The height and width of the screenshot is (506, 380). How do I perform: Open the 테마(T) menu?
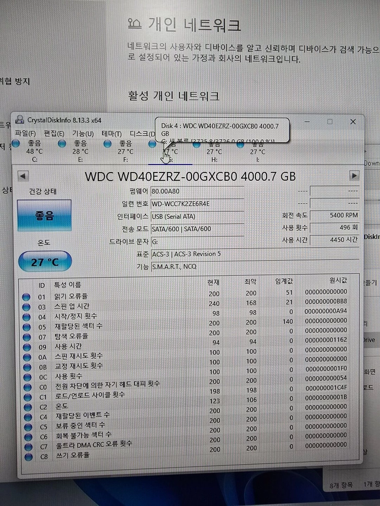pos(111,133)
